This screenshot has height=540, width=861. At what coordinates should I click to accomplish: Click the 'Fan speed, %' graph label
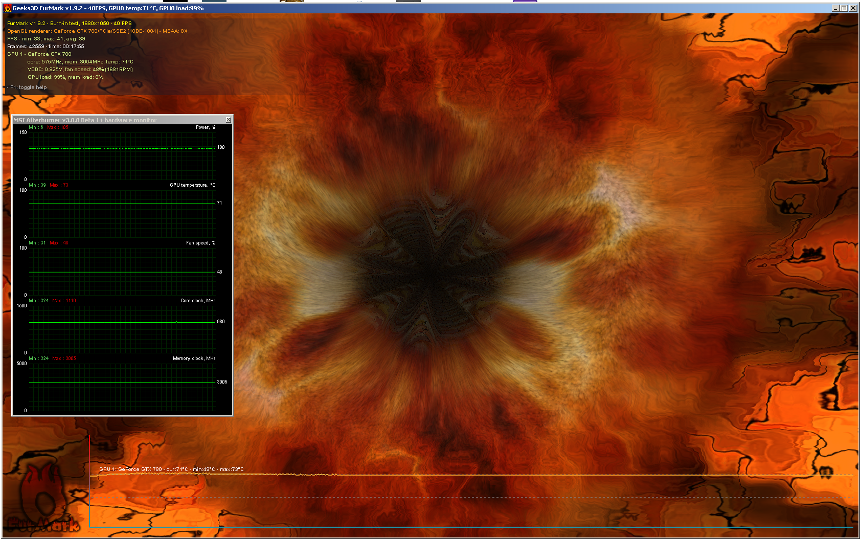[201, 243]
